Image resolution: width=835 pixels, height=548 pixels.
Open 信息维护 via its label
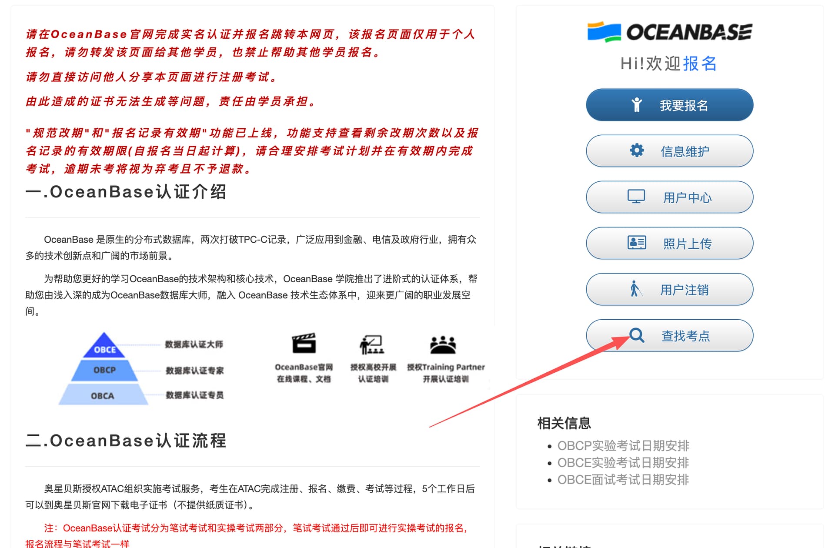(x=685, y=151)
